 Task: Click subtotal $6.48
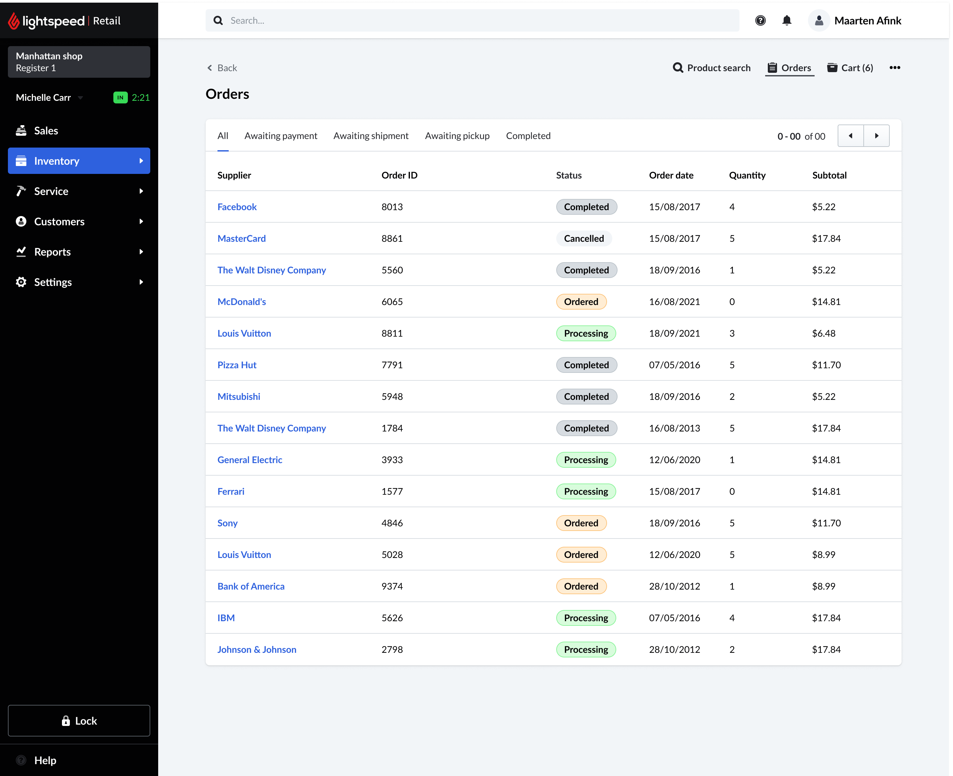coord(824,333)
